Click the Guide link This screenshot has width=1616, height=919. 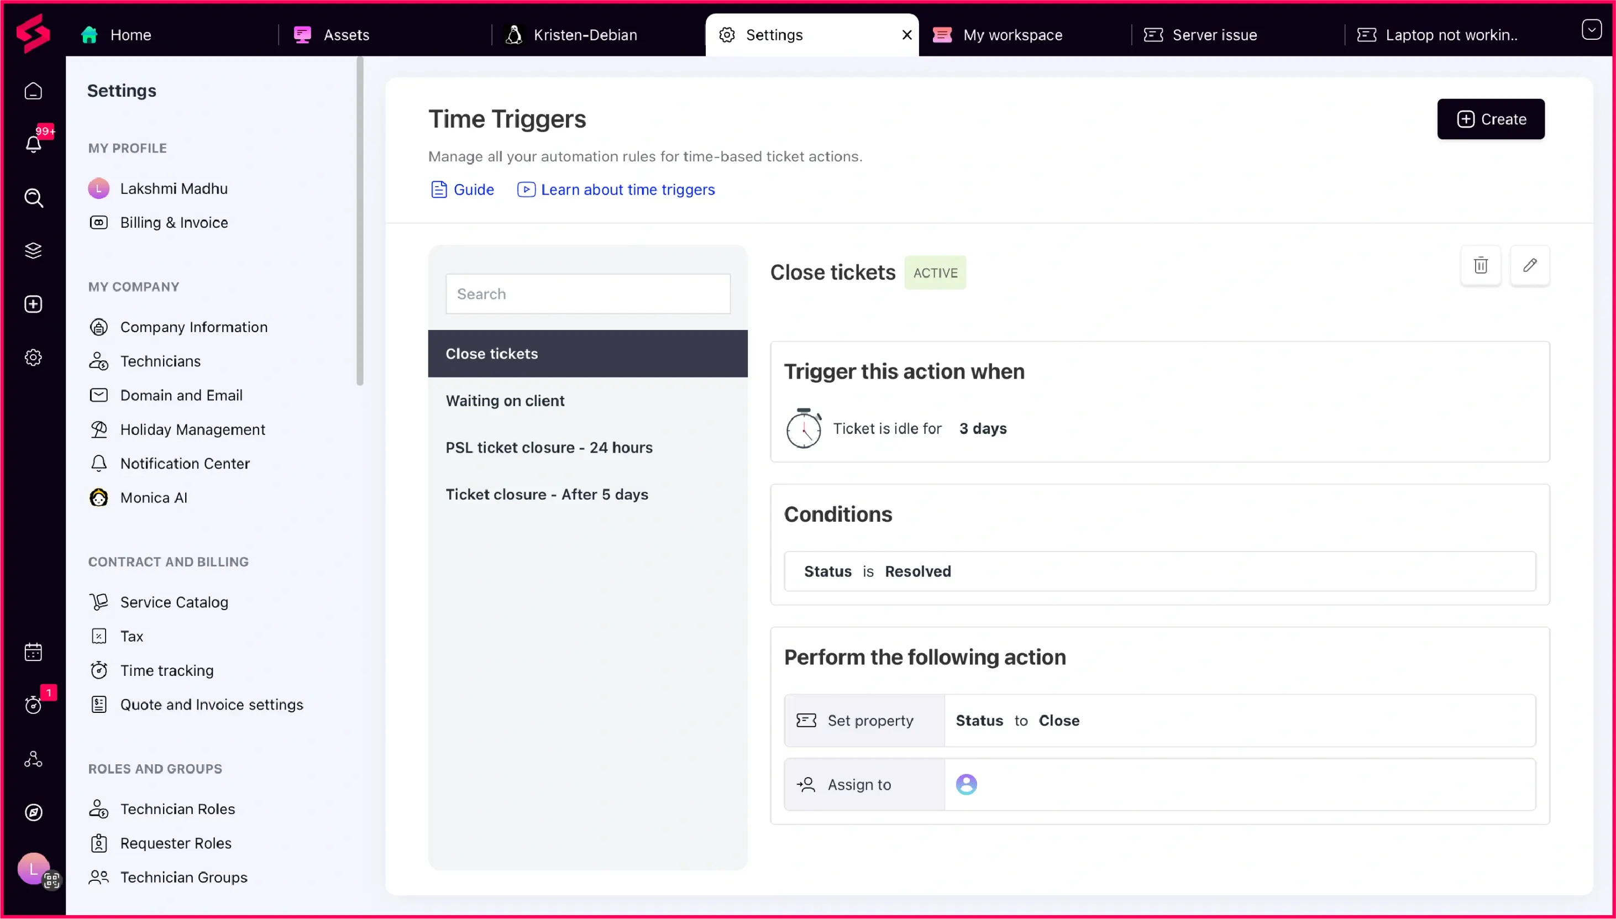click(473, 190)
